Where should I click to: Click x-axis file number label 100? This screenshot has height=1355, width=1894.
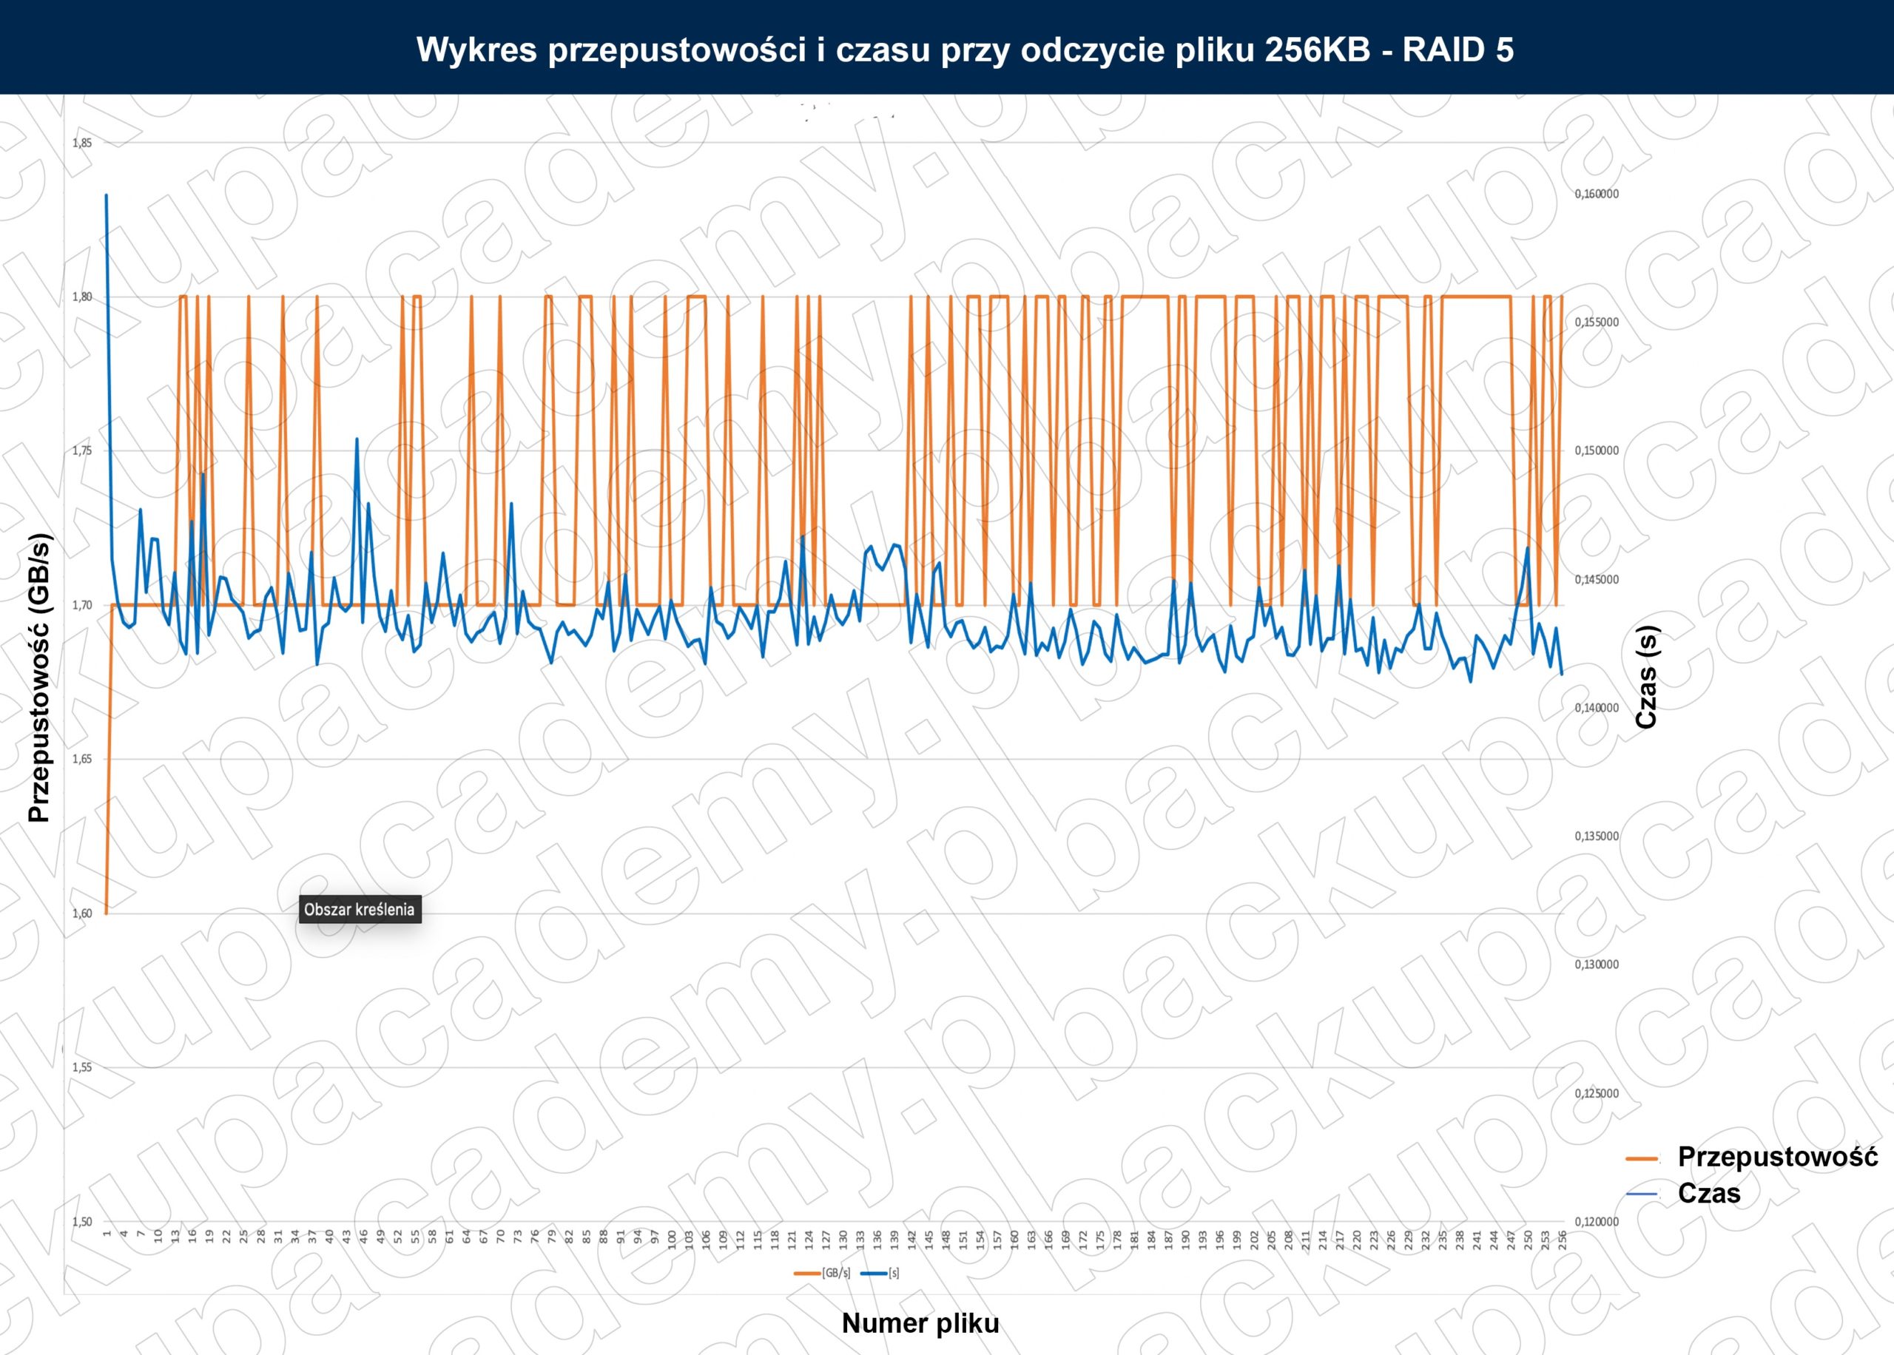coord(672,1238)
